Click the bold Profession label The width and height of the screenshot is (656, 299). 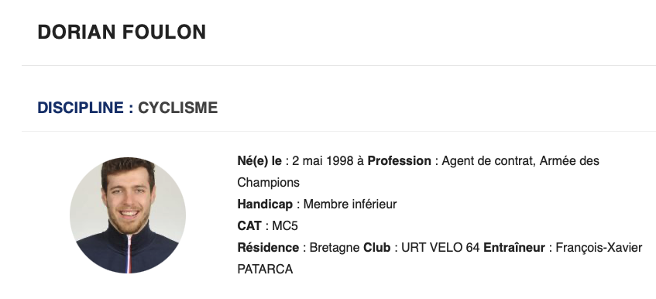click(x=399, y=161)
